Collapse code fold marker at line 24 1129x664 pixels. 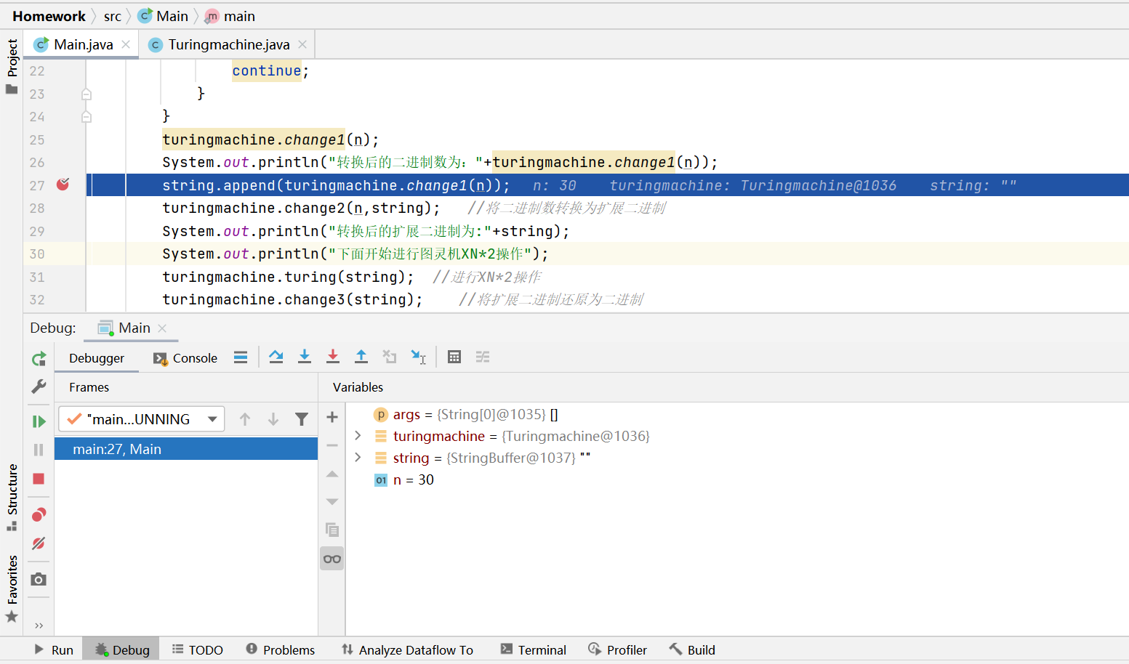tap(87, 116)
